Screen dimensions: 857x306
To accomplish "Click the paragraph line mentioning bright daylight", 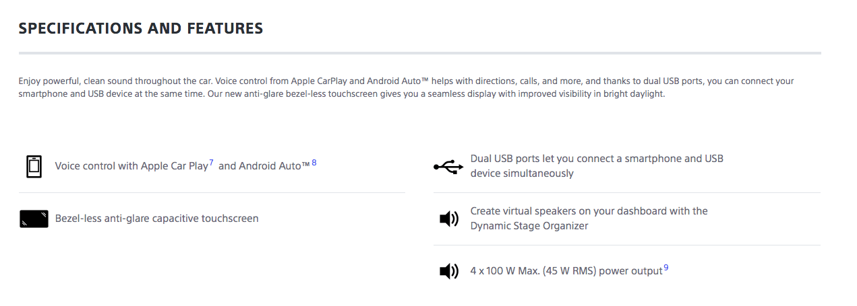I will [342, 94].
